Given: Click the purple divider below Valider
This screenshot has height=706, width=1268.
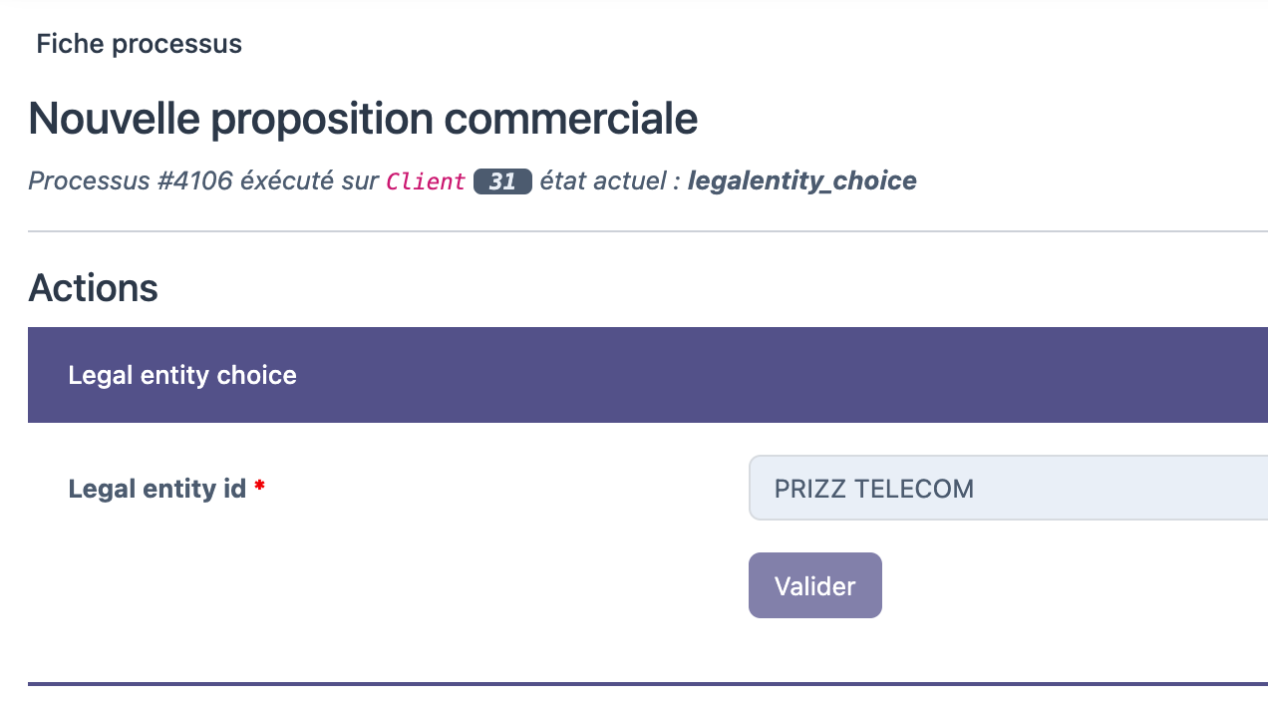Looking at the screenshot, I should pyautogui.click(x=648, y=684).
